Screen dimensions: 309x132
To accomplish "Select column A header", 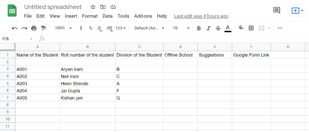I will pyautogui.click(x=37, y=47).
